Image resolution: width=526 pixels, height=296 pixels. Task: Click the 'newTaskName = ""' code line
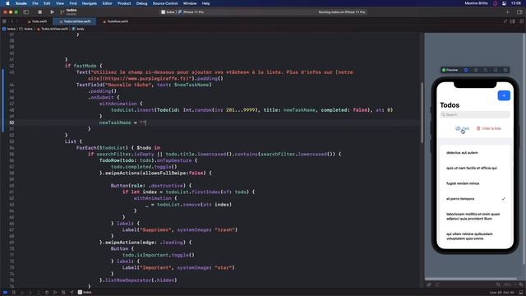point(122,123)
